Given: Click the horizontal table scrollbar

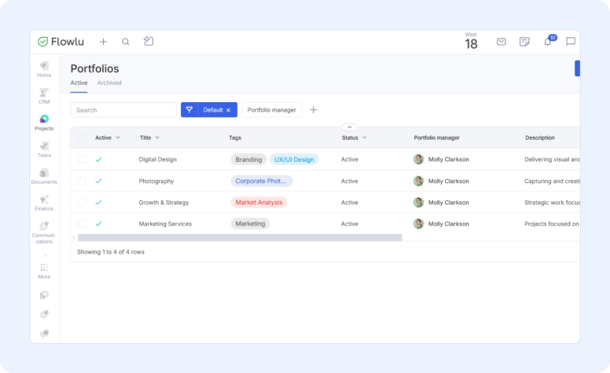Looking at the screenshot, I should (x=240, y=237).
